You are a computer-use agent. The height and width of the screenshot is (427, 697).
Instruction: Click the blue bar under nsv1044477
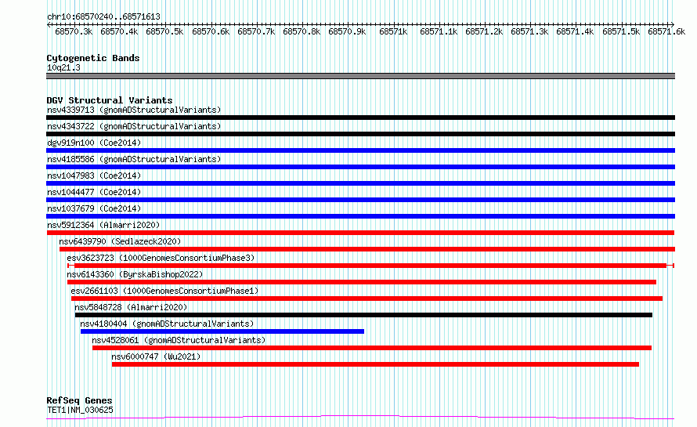coord(360,200)
